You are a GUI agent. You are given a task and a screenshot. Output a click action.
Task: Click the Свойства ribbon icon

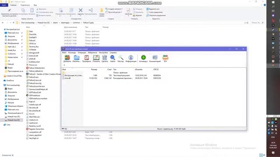pos(128,12)
